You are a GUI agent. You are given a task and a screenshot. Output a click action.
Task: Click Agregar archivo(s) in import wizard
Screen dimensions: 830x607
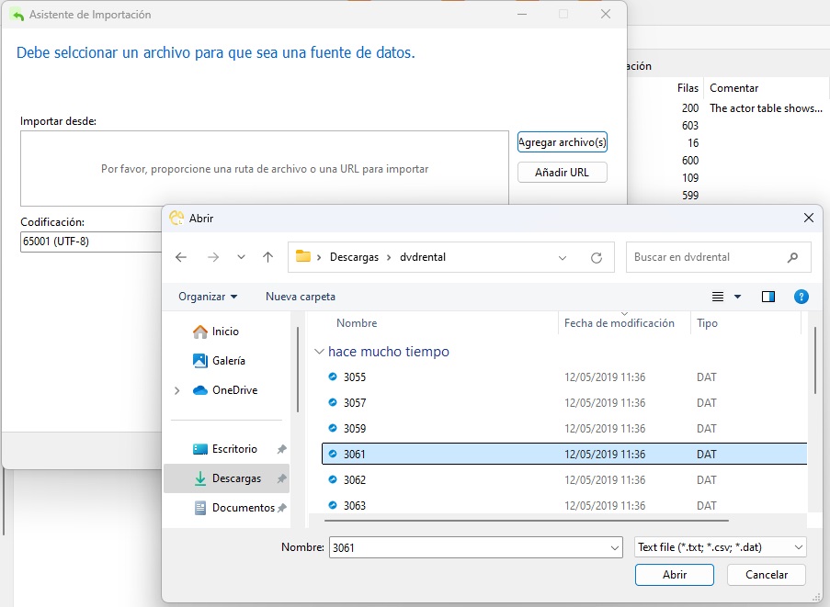(x=563, y=142)
